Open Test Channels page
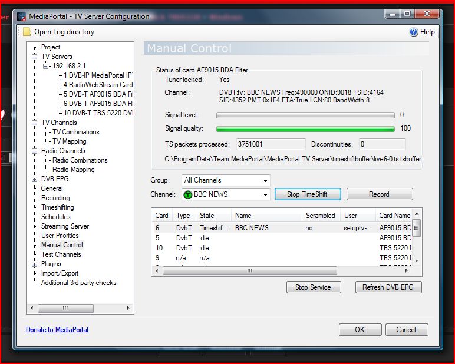This screenshot has height=364, width=455. (x=61, y=254)
